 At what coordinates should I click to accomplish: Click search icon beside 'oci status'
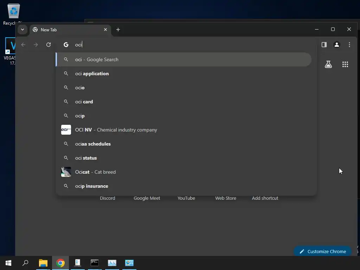click(x=66, y=158)
